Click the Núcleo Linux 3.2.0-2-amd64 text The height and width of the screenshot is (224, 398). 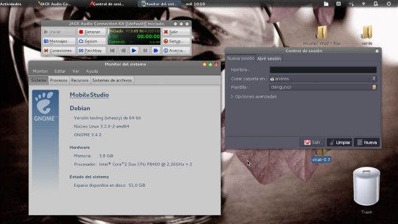[x=101, y=126]
